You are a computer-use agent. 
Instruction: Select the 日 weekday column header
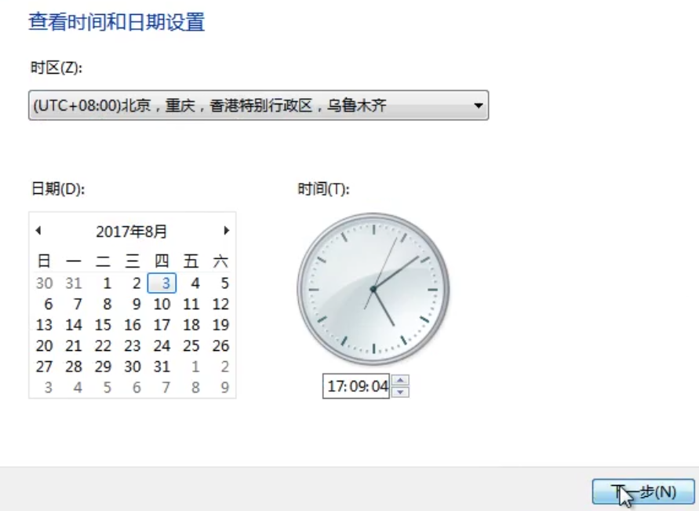(44, 262)
